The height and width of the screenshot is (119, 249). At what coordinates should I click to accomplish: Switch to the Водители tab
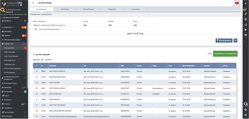coord(112,9)
